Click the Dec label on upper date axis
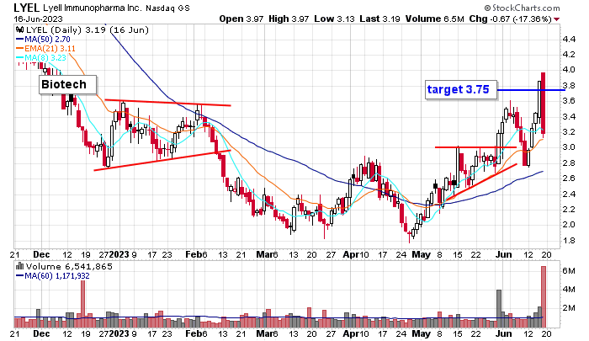 pos(41,254)
